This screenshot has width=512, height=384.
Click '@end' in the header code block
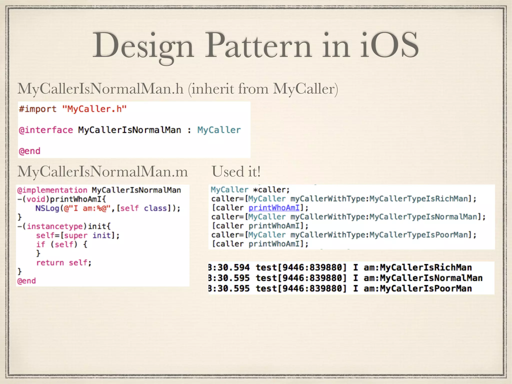29,151
